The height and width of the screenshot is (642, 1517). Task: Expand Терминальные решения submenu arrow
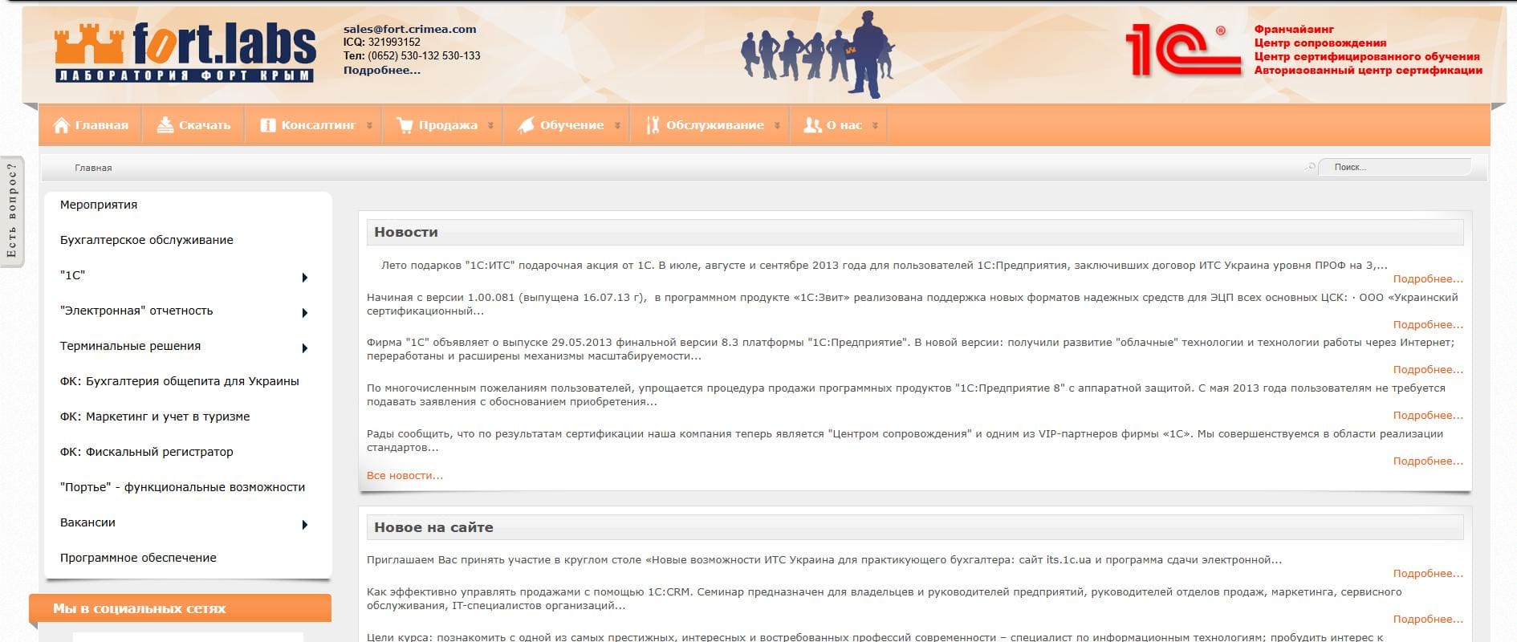coord(305,348)
